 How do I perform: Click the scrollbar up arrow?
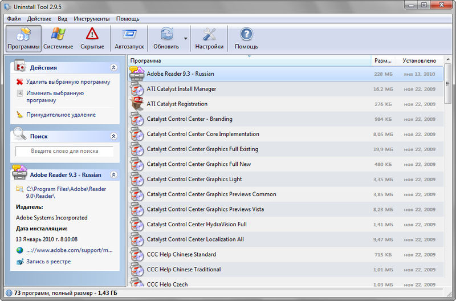tap(447, 59)
